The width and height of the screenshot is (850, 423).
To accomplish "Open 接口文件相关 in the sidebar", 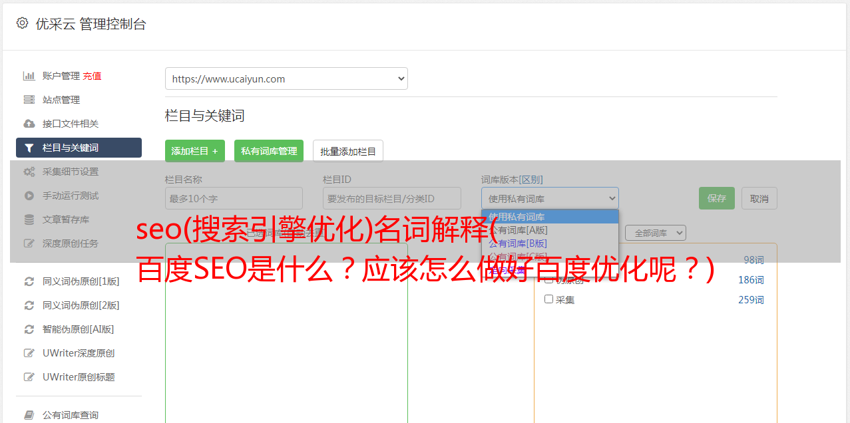I will [x=71, y=124].
